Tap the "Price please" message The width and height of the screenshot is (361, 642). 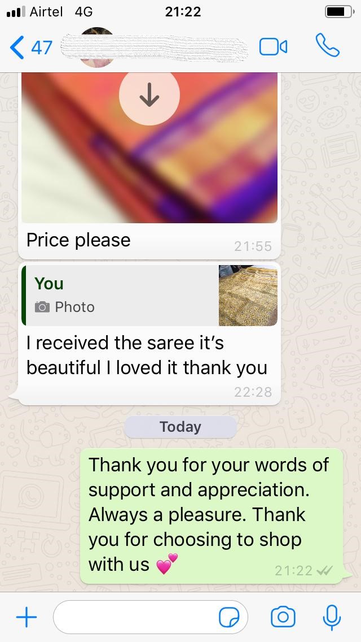(x=78, y=240)
